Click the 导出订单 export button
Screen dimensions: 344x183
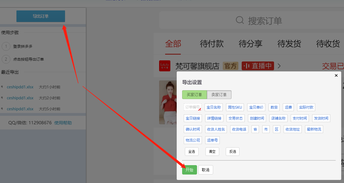coord(41,16)
